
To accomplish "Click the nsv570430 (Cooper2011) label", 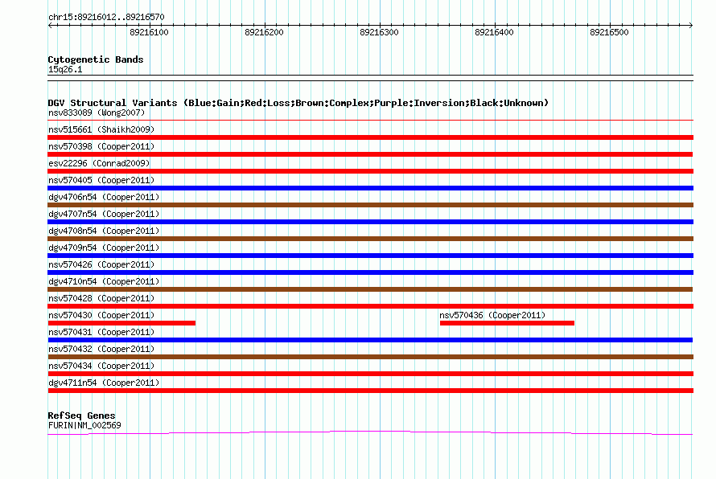I will click(101, 315).
